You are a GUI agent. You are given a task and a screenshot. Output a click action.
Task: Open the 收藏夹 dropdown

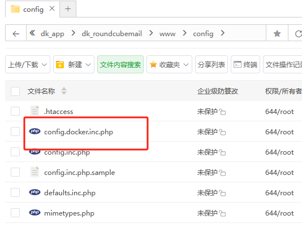pyautogui.click(x=169, y=64)
